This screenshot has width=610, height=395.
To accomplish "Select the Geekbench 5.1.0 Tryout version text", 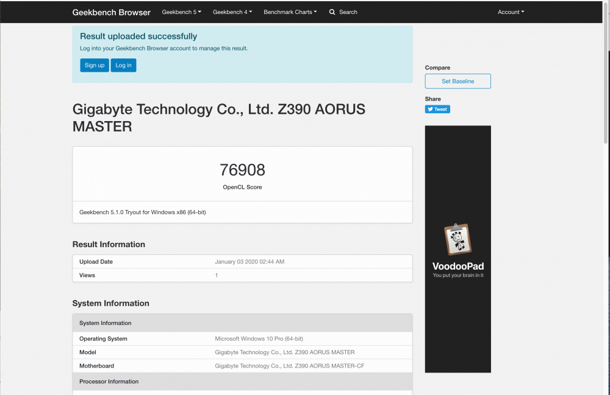I will point(142,212).
